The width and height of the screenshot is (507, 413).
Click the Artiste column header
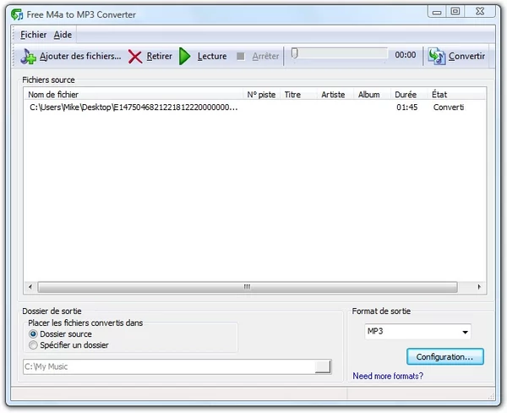(x=335, y=95)
